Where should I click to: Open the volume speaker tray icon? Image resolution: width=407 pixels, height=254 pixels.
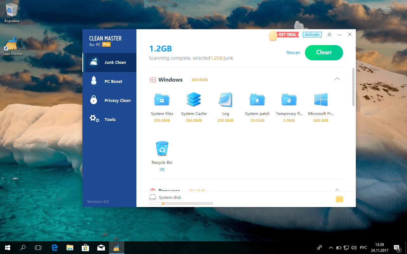coord(354,248)
